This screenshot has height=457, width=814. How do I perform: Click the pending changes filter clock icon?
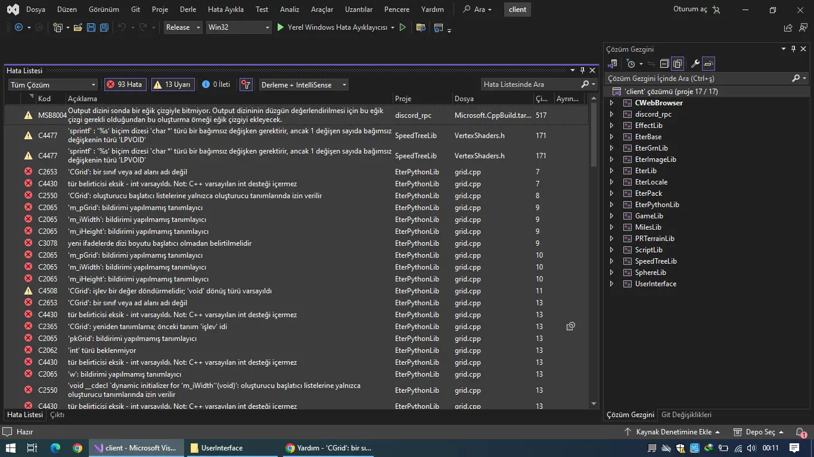pos(631,64)
